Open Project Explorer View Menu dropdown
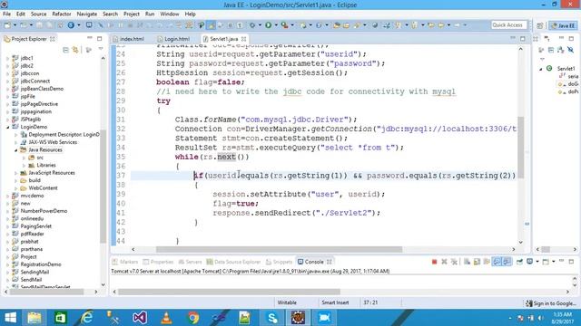Viewport: 581px width, 326px height. (101, 49)
